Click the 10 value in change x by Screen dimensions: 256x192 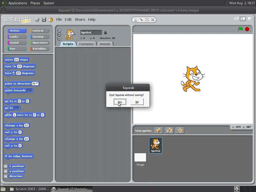pos(26,125)
